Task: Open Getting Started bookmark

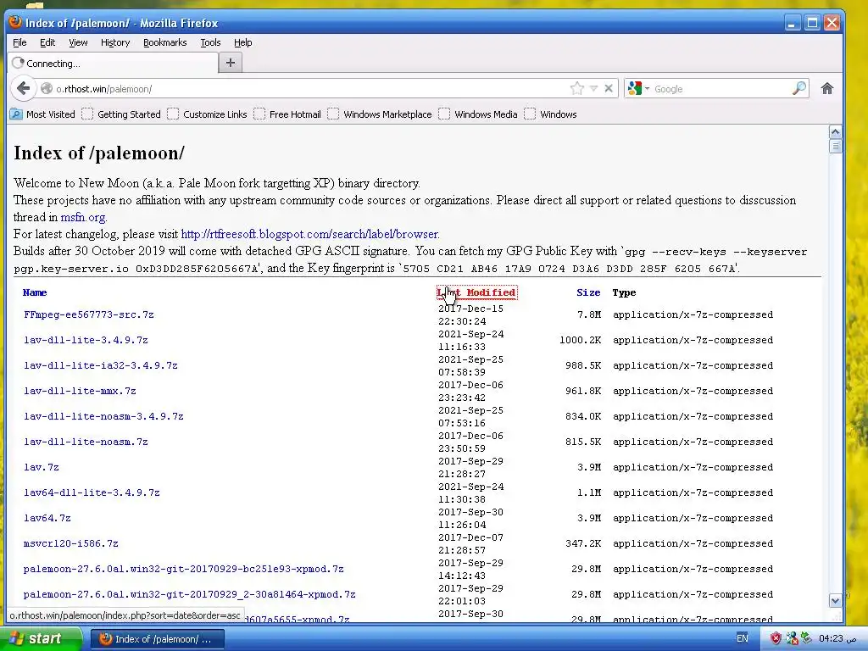Action: click(x=121, y=114)
